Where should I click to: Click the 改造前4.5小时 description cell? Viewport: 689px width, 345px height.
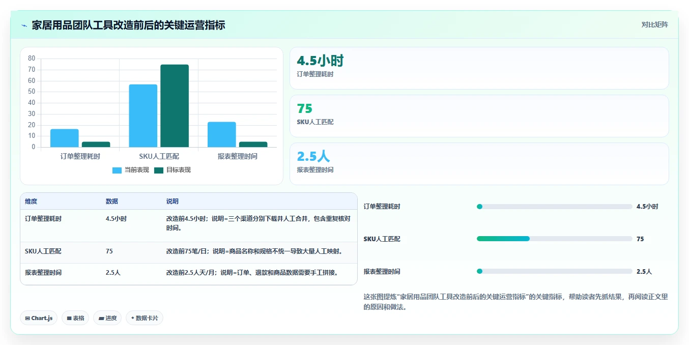pyautogui.click(x=259, y=223)
